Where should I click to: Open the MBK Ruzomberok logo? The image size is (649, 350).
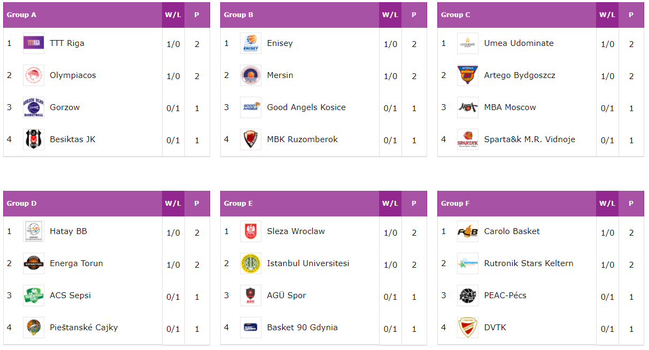click(x=251, y=139)
